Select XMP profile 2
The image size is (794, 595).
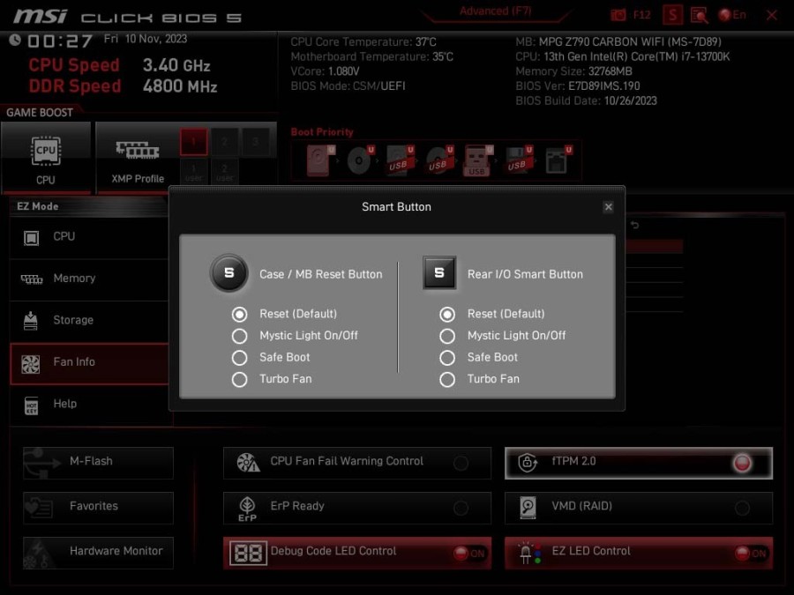(224, 142)
